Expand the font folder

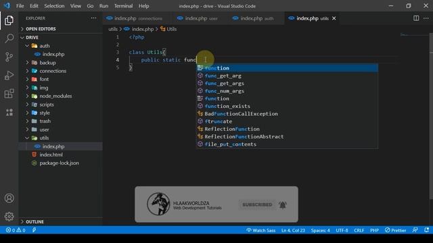[44, 79]
